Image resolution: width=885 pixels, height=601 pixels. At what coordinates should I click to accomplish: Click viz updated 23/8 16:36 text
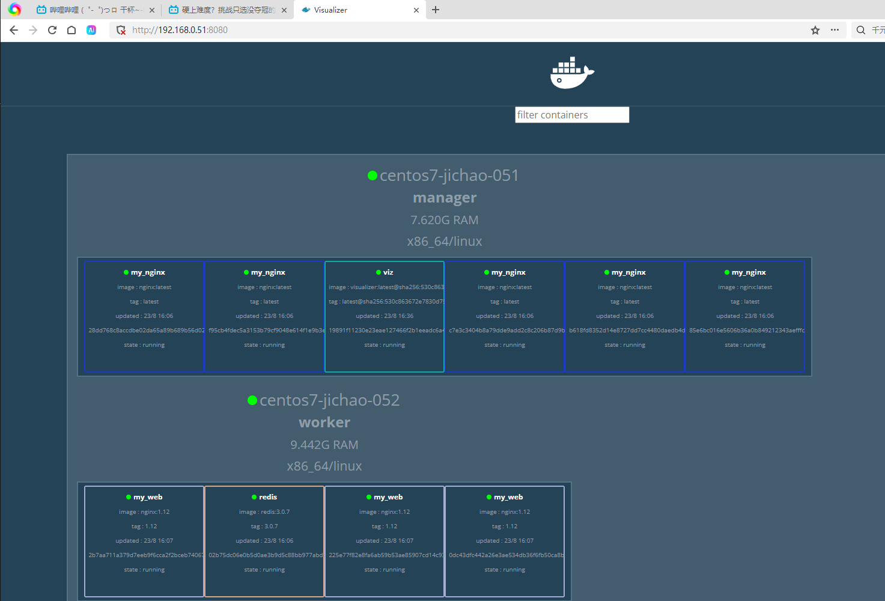click(385, 316)
